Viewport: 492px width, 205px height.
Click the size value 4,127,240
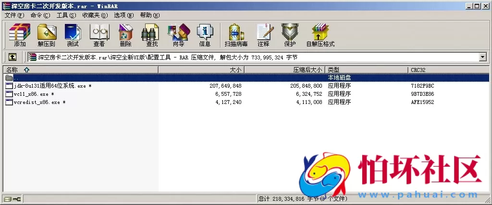pos(228,102)
